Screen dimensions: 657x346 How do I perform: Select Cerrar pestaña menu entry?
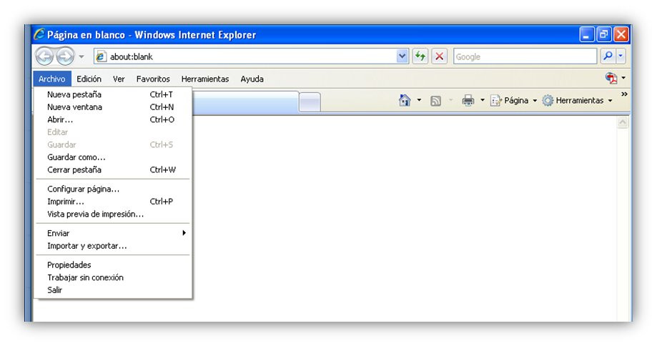coord(113,169)
